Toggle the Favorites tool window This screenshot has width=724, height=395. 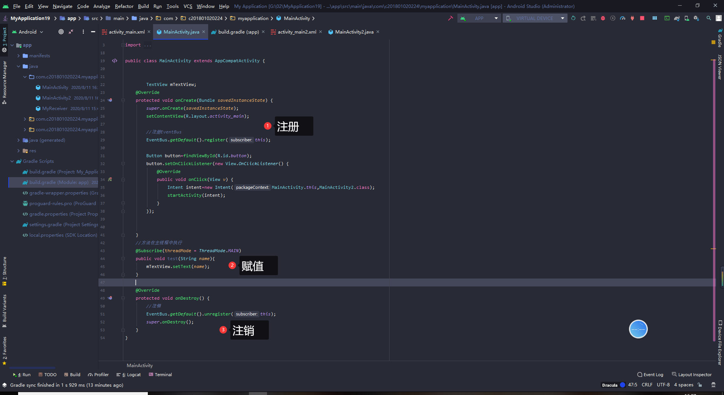(5, 351)
